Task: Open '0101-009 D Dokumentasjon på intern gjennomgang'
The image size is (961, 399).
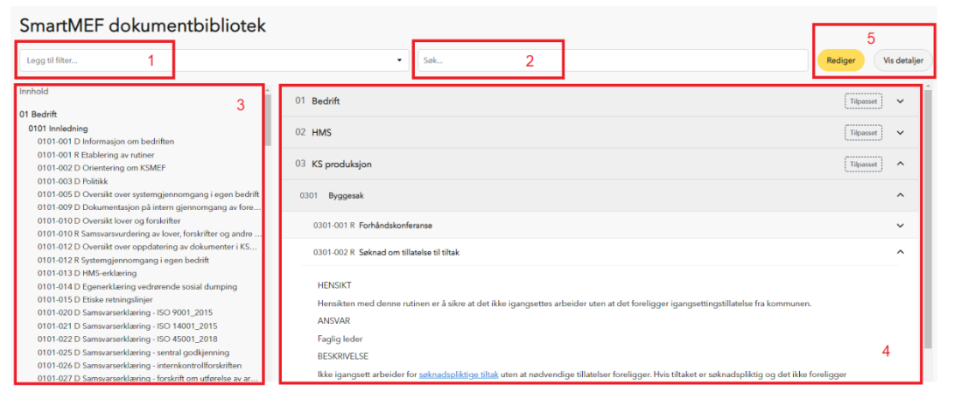Action: coord(150,207)
